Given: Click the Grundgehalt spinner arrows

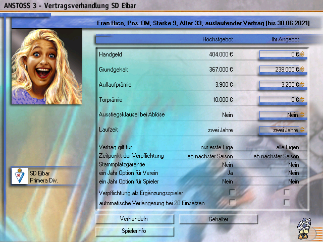Looking at the screenshot, I should tap(302, 69).
